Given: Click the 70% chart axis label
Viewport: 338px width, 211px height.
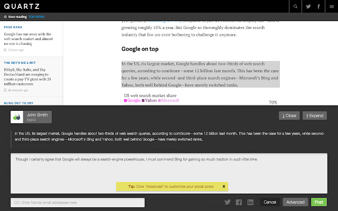Looking at the screenshot, I should (273, 102).
